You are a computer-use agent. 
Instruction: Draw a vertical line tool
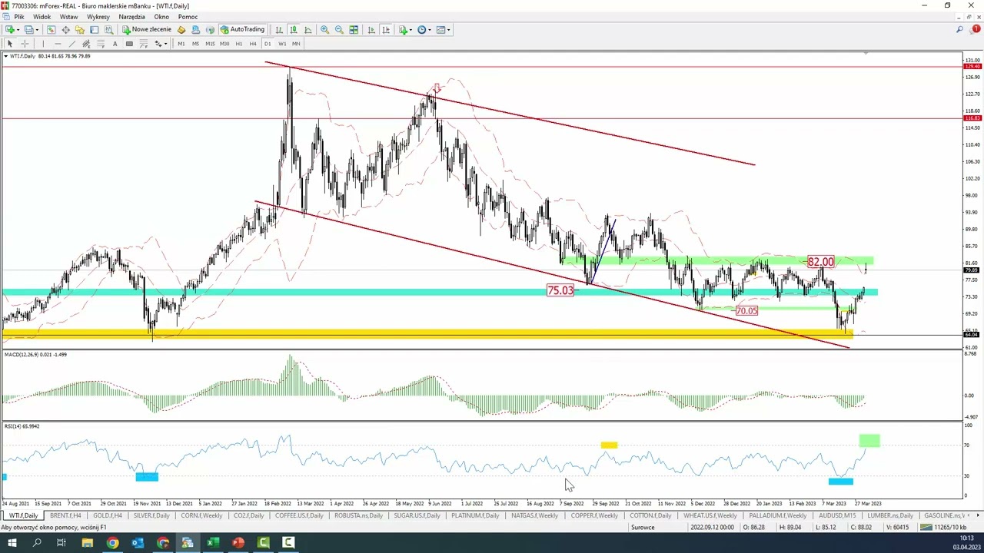43,44
